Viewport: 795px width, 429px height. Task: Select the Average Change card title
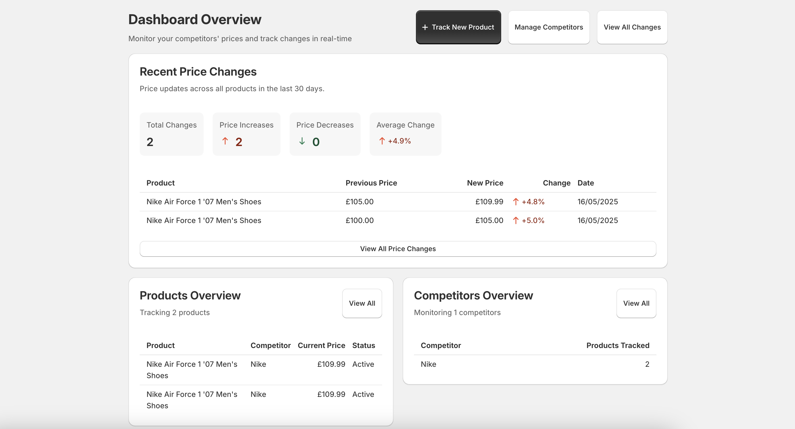[405, 125]
